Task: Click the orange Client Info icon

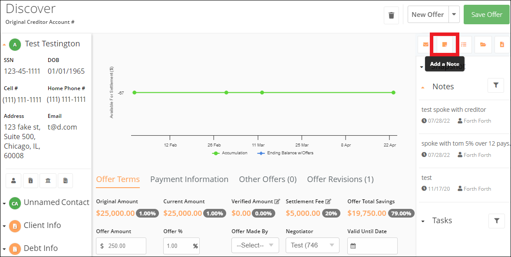Action: (x=15, y=226)
